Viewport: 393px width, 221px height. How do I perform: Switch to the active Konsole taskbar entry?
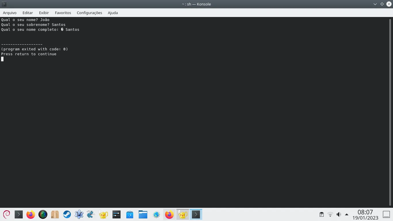(x=196, y=214)
